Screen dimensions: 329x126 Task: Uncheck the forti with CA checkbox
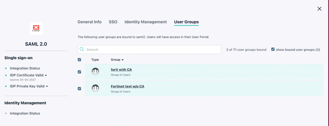point(79,72)
